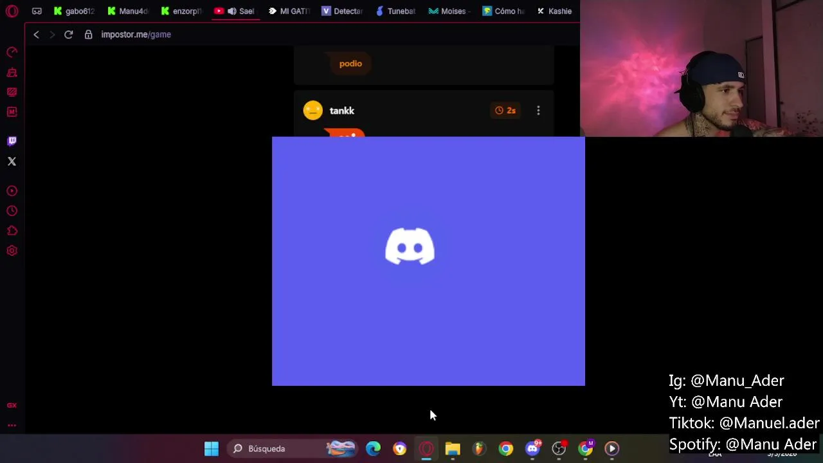Viewport: 823px width, 463px height.
Task: Open media player taskbar icon
Action: (612, 448)
